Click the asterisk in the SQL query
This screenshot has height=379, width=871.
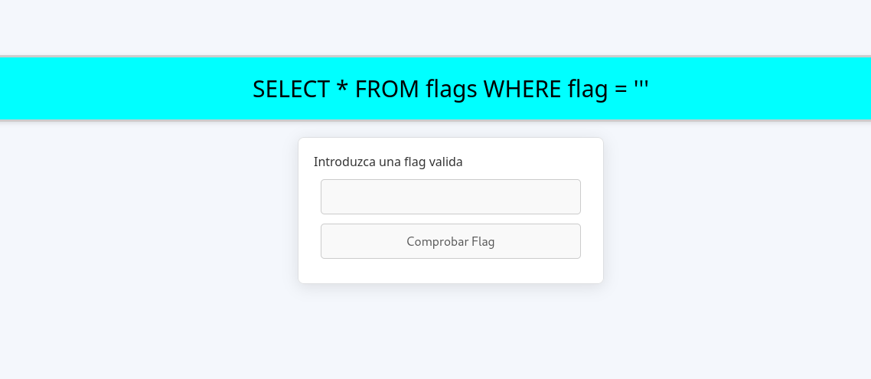(x=343, y=87)
